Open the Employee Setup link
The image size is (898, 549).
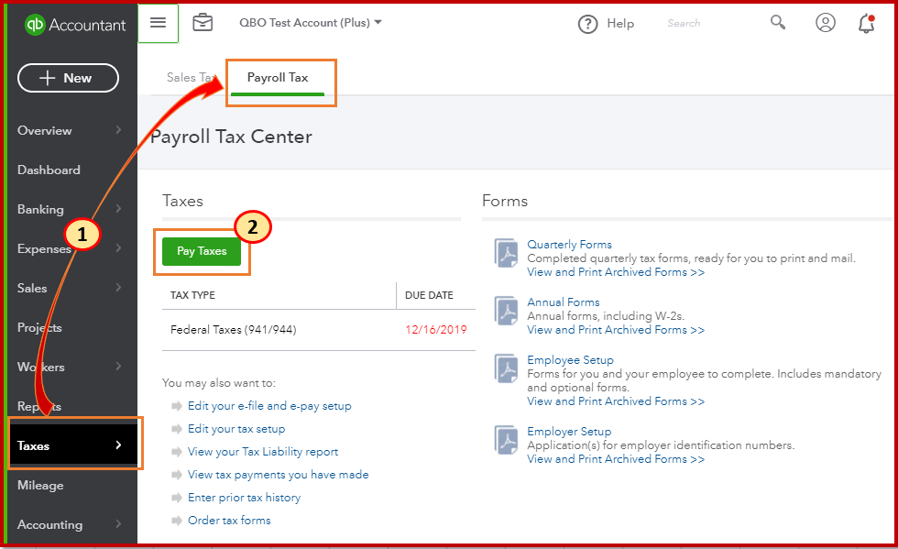[570, 360]
